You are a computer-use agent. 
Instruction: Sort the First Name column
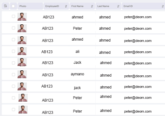[92, 6]
